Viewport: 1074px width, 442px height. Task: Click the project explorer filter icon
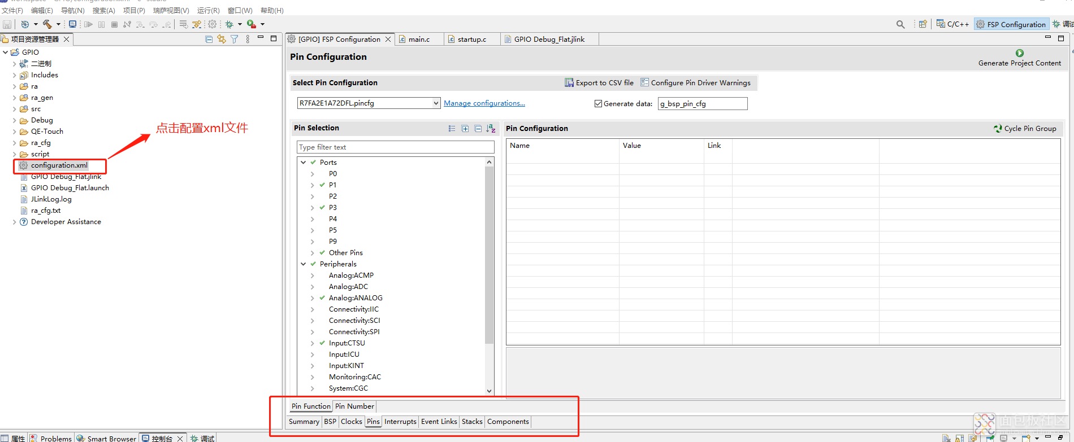(234, 39)
